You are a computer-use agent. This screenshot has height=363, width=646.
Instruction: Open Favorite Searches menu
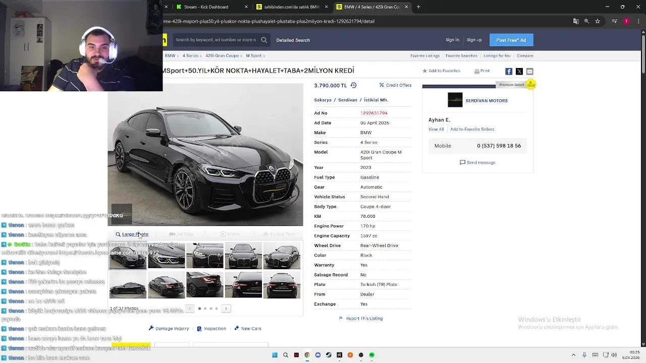[x=461, y=56]
